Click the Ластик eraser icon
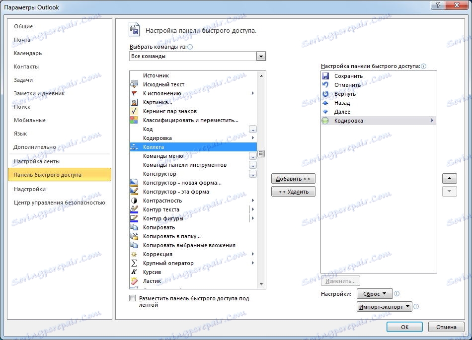The image size is (472, 340). click(134, 281)
